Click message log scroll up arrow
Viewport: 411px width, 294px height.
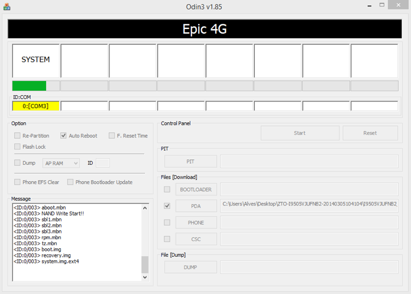(x=145, y=208)
